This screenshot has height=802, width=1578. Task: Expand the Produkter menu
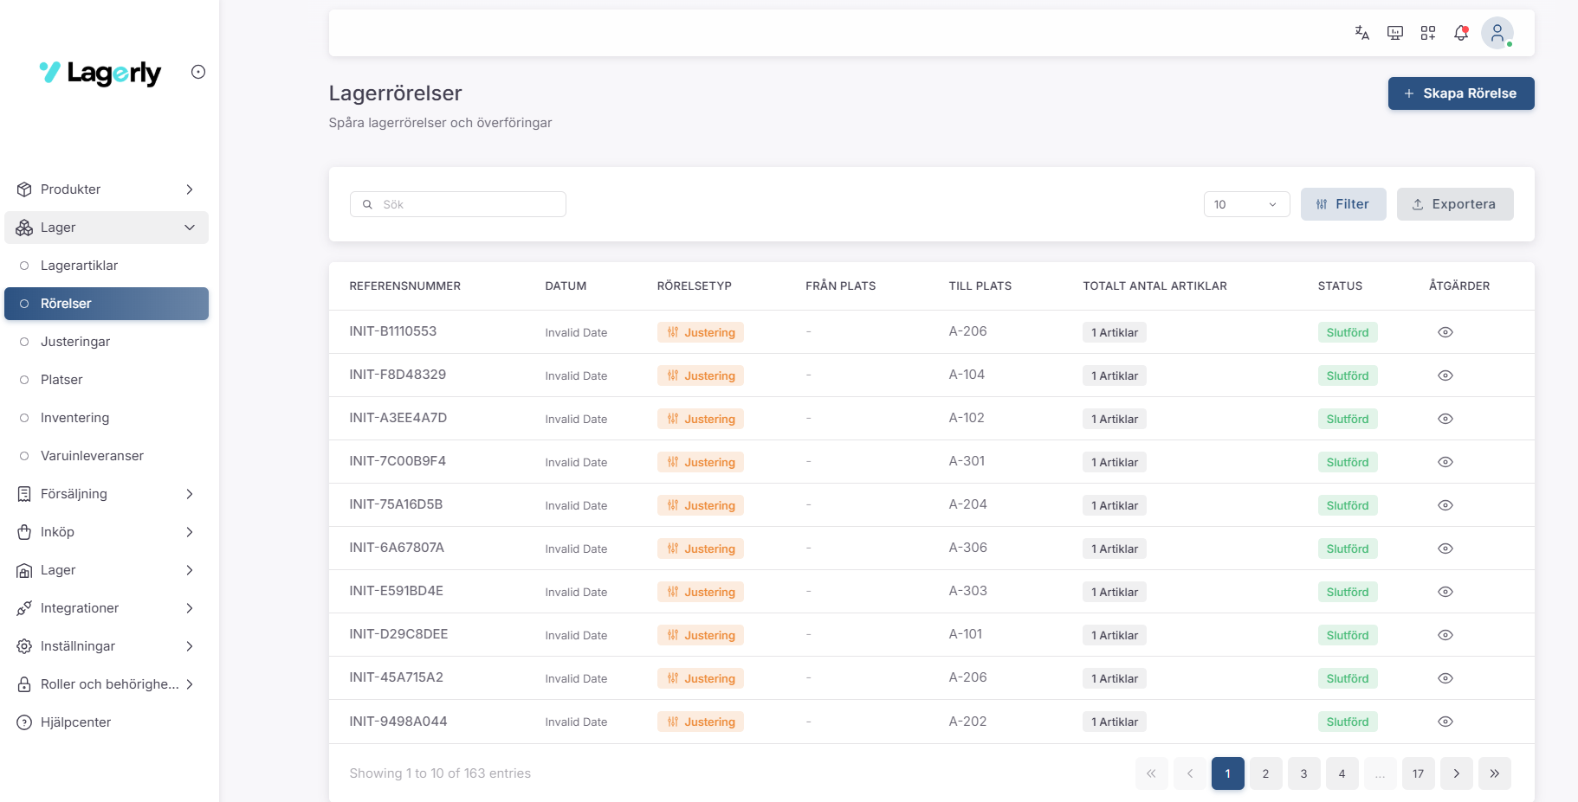coord(106,189)
